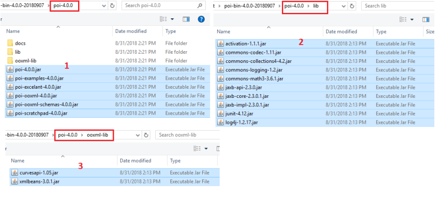Click the ooxml-lib folder icon
The height and width of the screenshot is (199, 436).
coord(10,60)
